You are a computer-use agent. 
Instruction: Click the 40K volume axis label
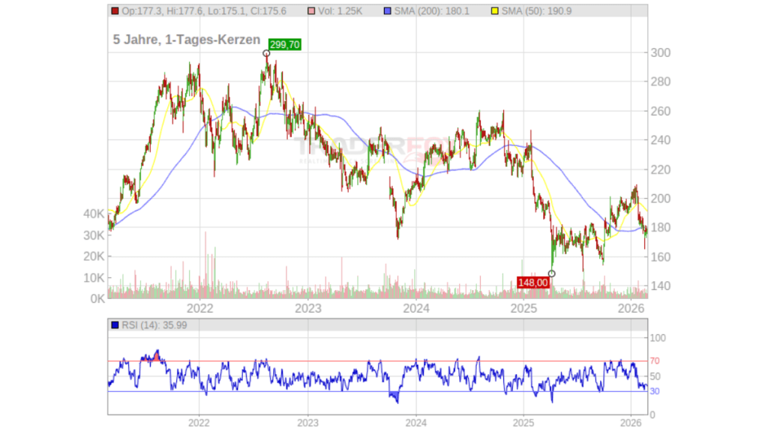click(x=94, y=214)
